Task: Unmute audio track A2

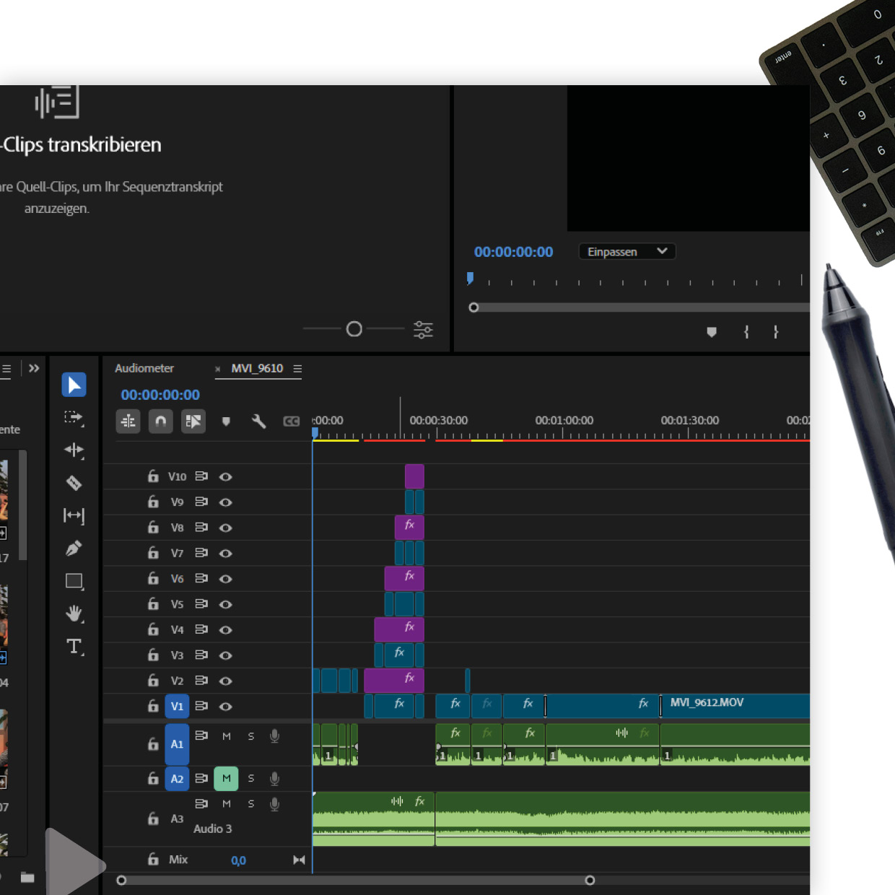Action: click(226, 778)
